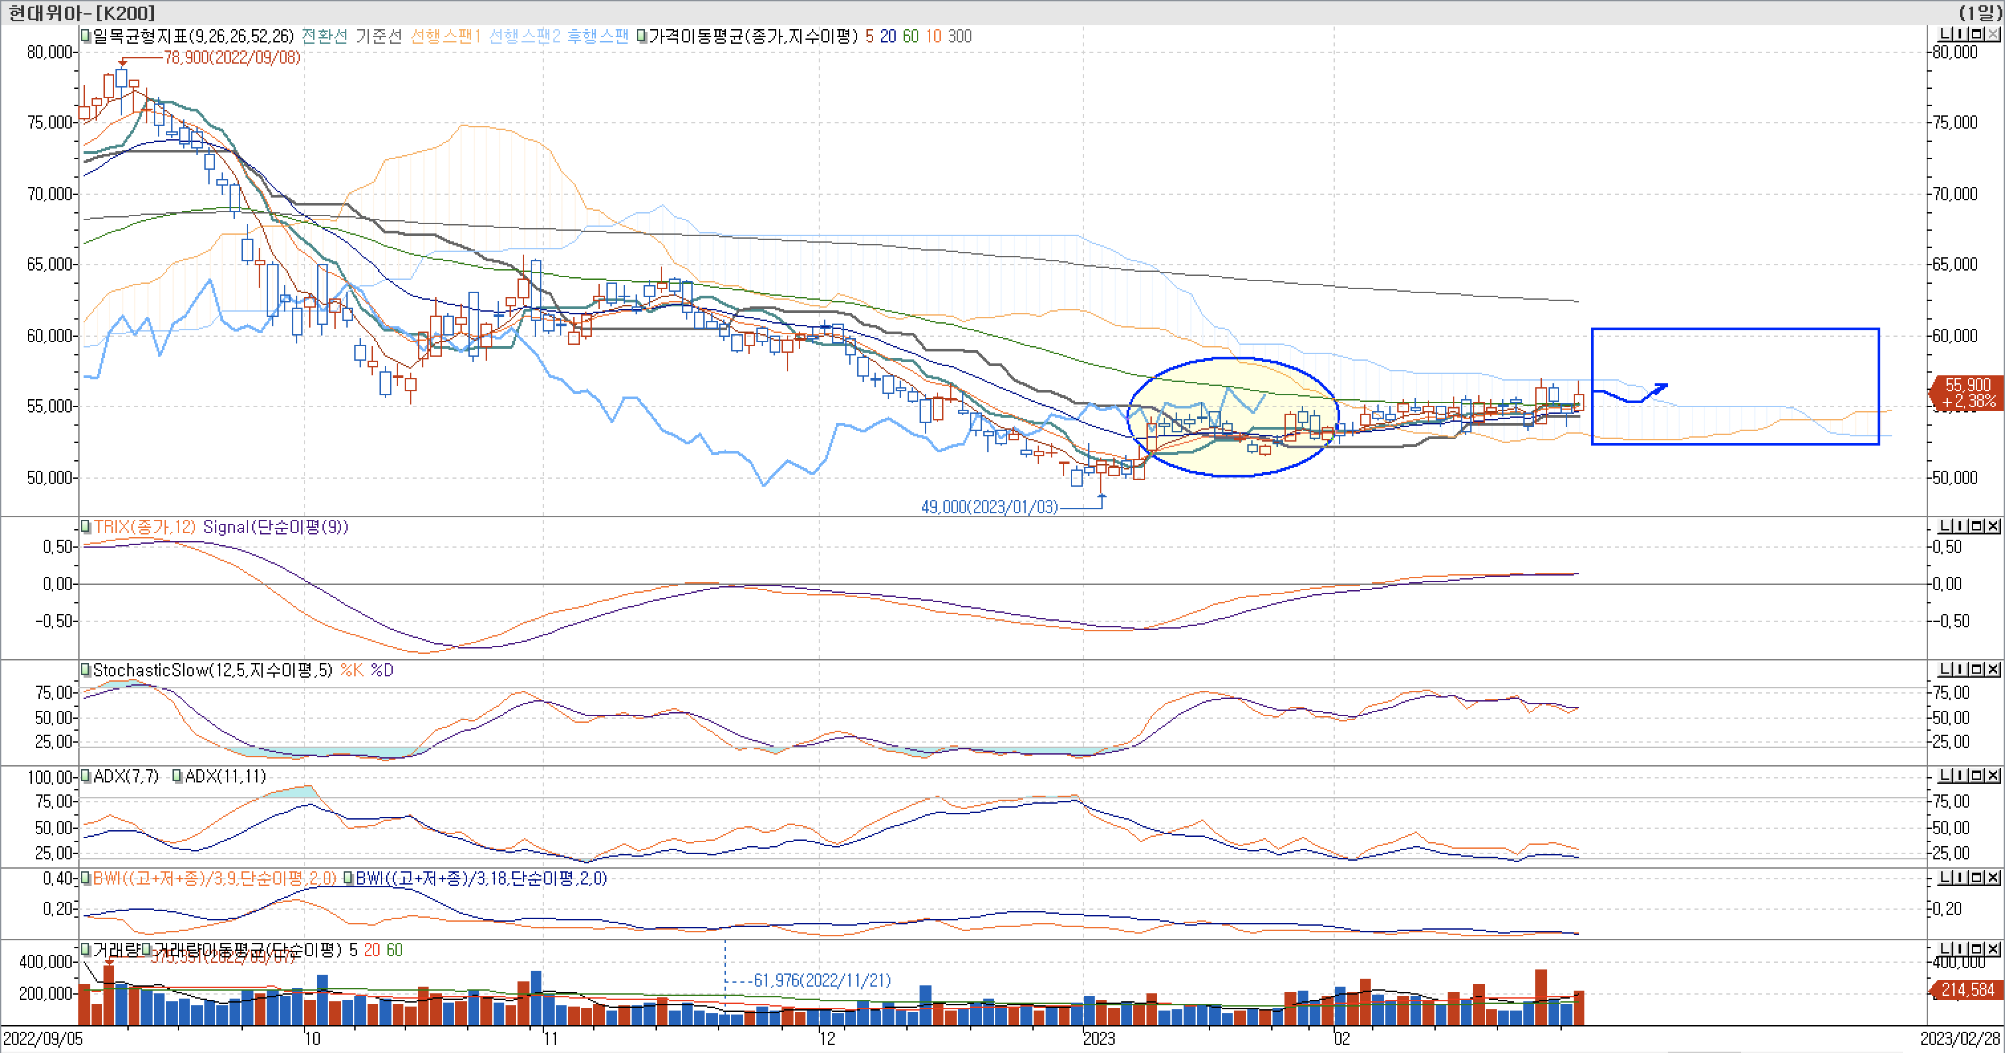Click the 49,000 low price marker label
The image size is (2005, 1053).
click(989, 507)
